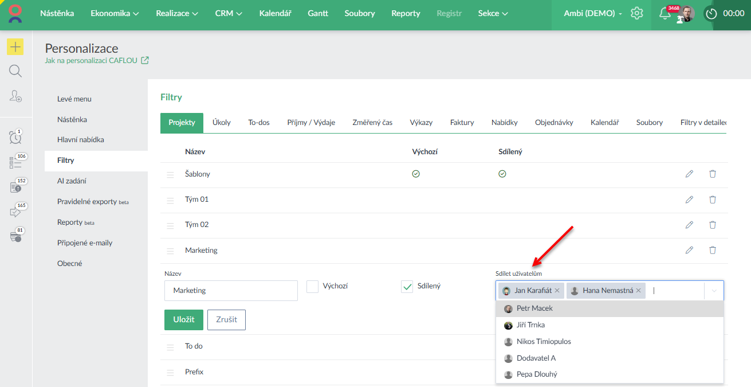
Task: Open the search magnifier in sidebar
Action: pyautogui.click(x=15, y=71)
